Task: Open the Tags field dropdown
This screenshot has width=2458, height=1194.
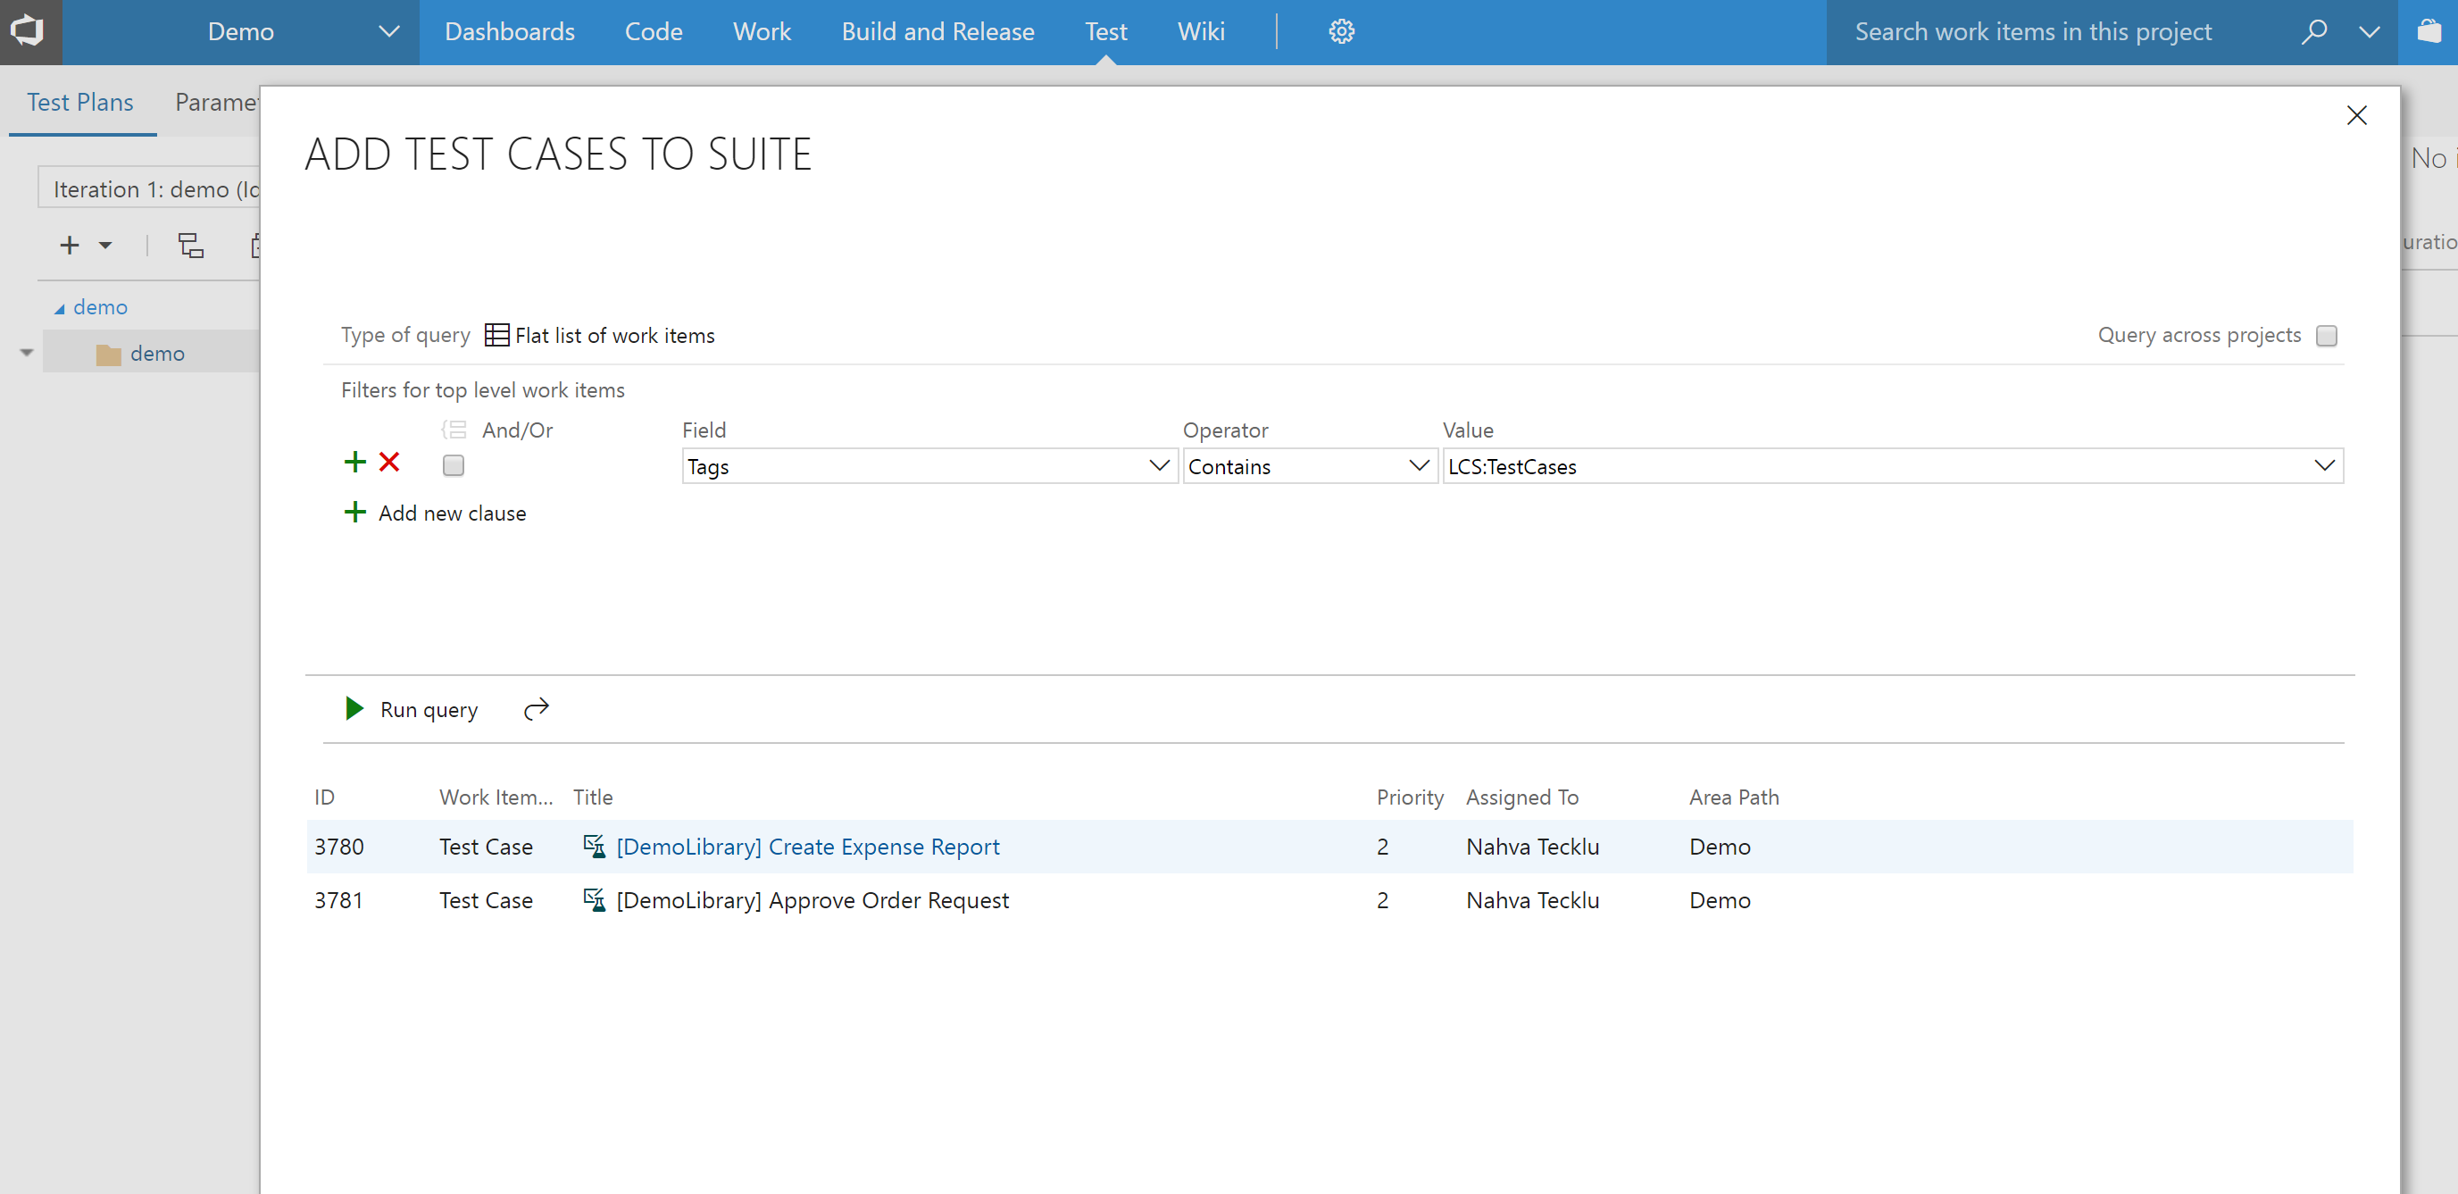Action: (930, 466)
